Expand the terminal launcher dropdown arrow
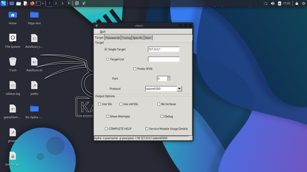 43,3
